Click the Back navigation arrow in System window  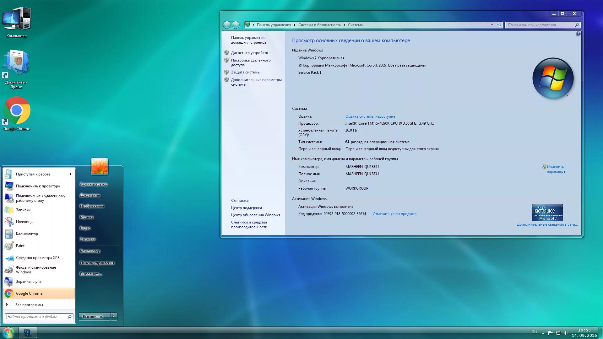coord(226,25)
